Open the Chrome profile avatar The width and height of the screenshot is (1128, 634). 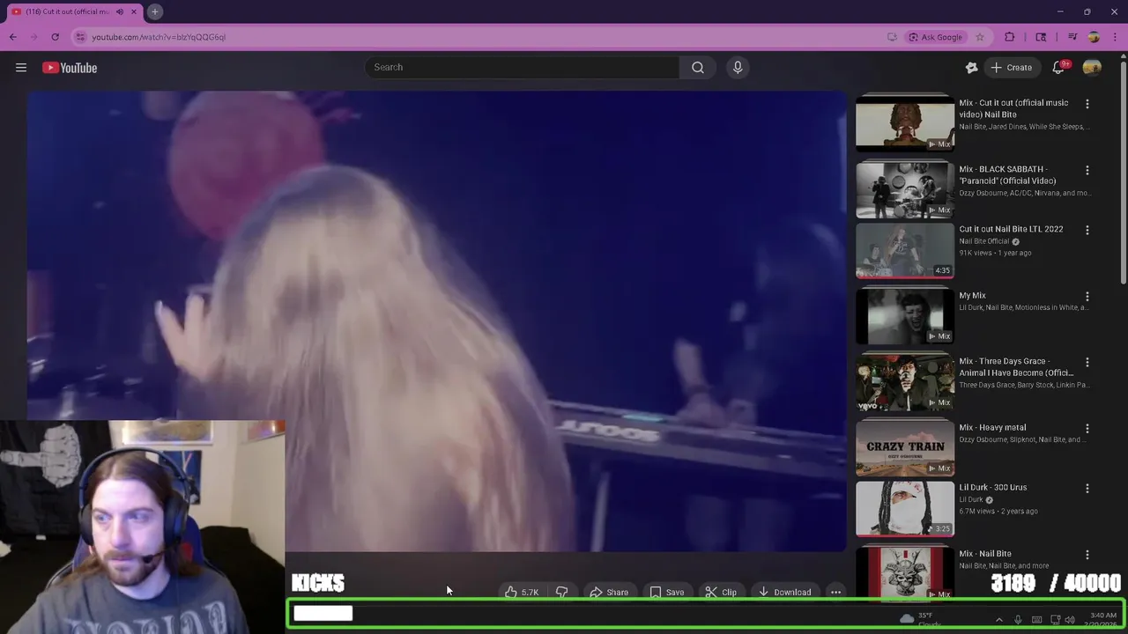[x=1094, y=37]
